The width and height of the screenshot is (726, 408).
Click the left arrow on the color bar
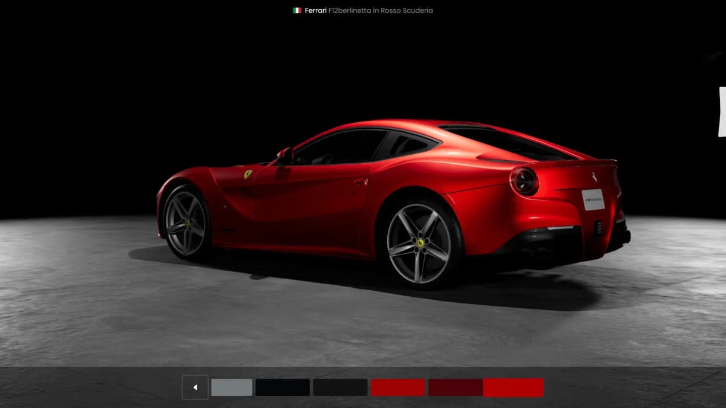195,387
